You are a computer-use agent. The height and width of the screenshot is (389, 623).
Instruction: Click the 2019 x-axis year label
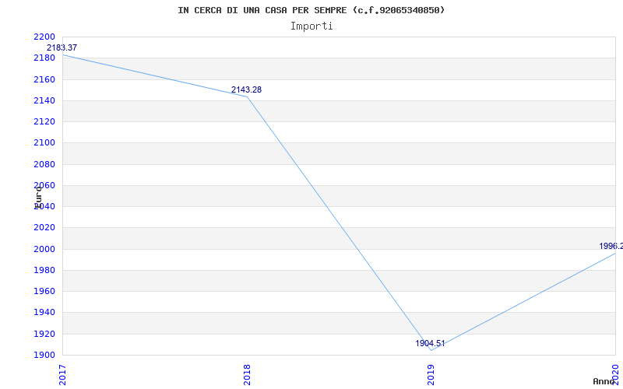(431, 375)
